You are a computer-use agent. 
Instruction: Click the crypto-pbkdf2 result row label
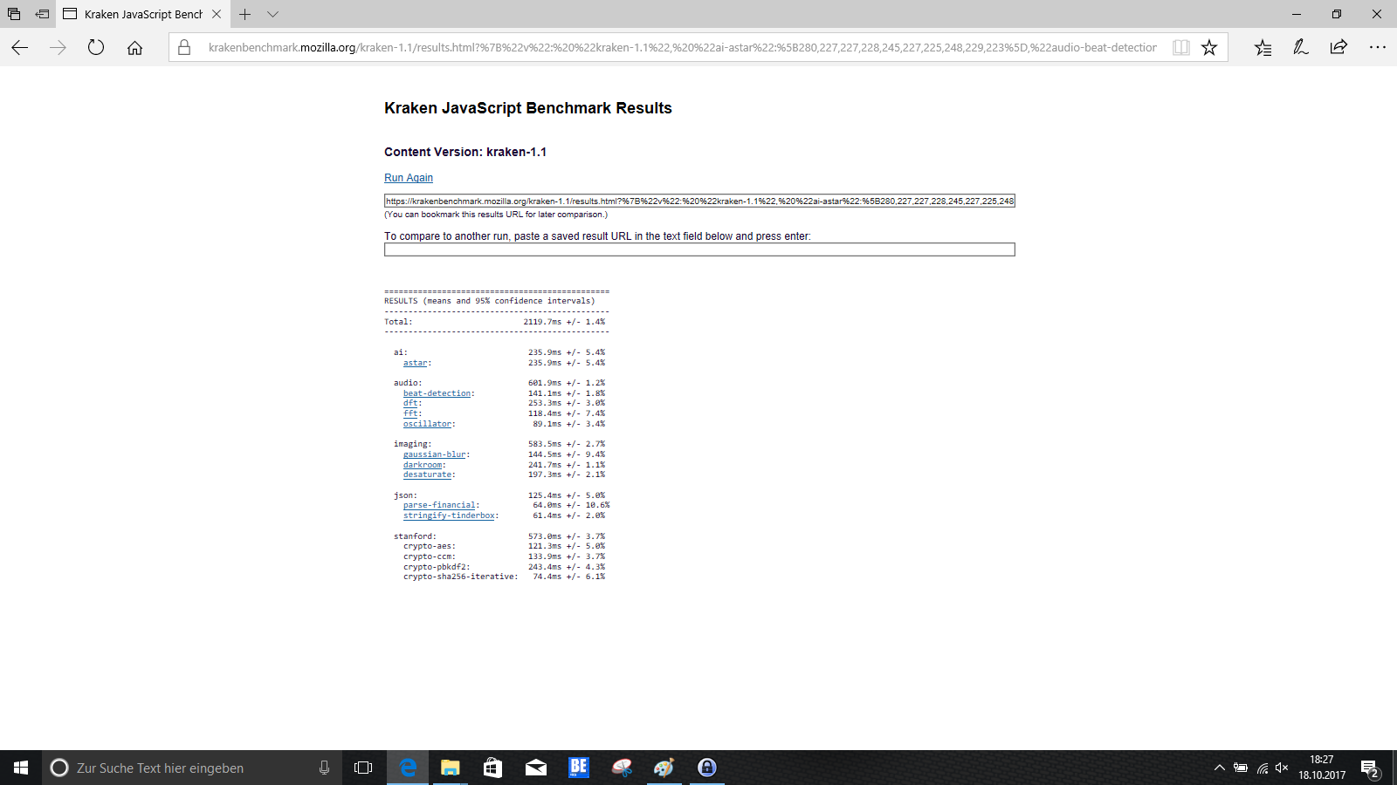click(x=437, y=567)
